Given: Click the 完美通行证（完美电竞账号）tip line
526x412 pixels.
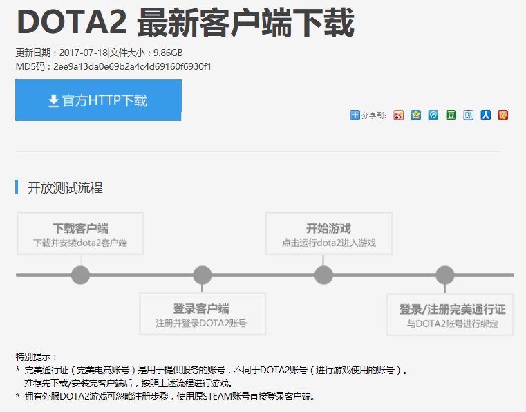Looking at the screenshot, I should tap(216, 370).
